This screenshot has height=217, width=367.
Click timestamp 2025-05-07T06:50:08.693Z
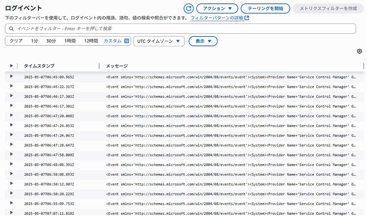[x=49, y=175]
